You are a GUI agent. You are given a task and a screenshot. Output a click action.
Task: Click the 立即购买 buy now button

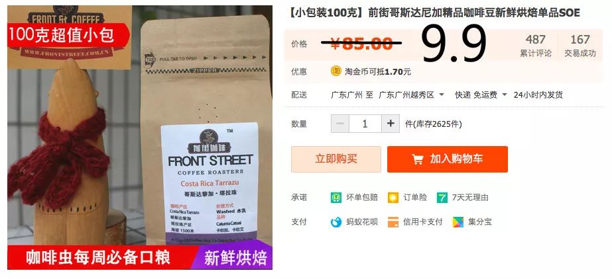(x=336, y=159)
